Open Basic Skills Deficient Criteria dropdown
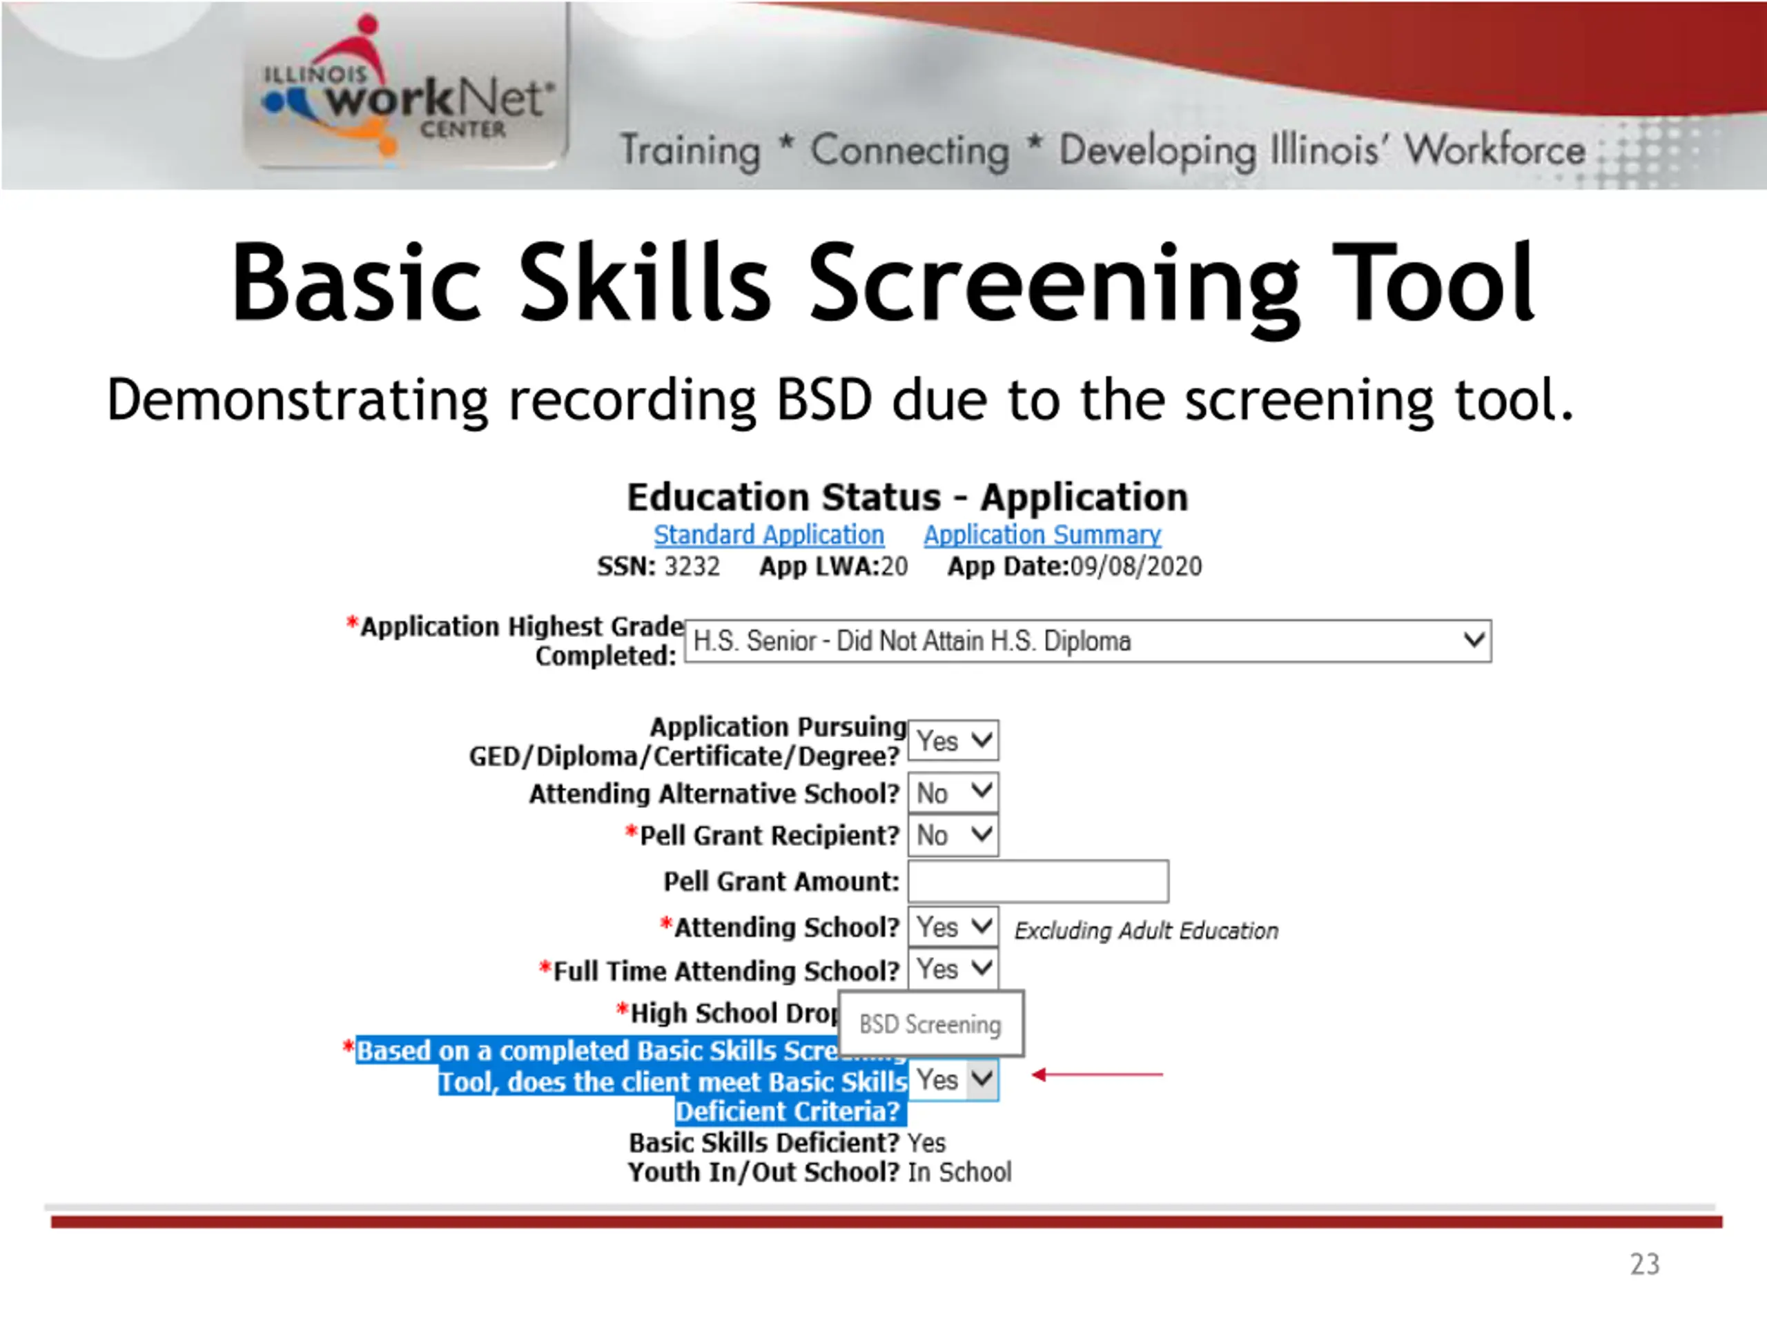The height and width of the screenshot is (1325, 1767). point(954,1080)
